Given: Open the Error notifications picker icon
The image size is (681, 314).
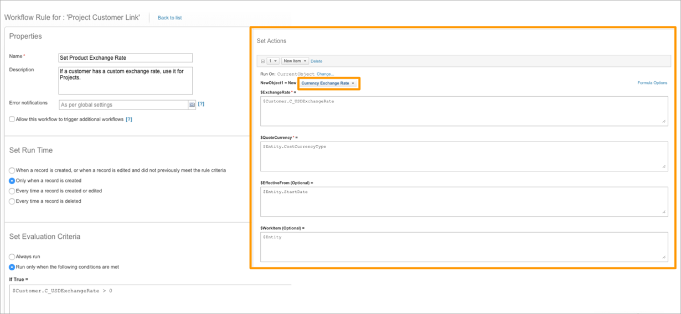Looking at the screenshot, I should (x=192, y=104).
